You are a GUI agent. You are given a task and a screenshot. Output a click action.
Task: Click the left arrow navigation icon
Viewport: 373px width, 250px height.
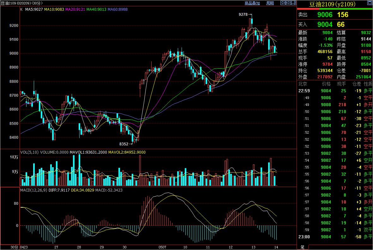point(283,3)
